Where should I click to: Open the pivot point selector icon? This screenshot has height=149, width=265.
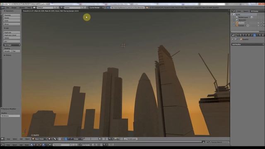(55, 139)
